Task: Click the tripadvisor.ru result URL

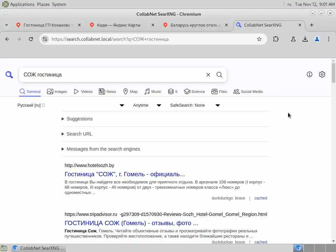Action: 166,214
